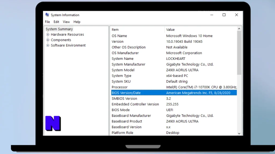275x154 pixels.
Task: Select the System SKU row
Action: click(174, 81)
